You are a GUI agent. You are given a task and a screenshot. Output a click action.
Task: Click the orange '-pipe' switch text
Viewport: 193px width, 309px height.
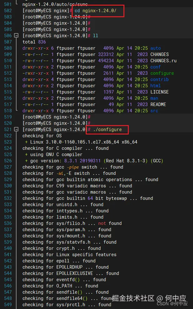73,167
